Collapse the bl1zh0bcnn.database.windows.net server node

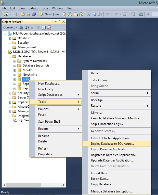pyautogui.click(x=5, y=34)
